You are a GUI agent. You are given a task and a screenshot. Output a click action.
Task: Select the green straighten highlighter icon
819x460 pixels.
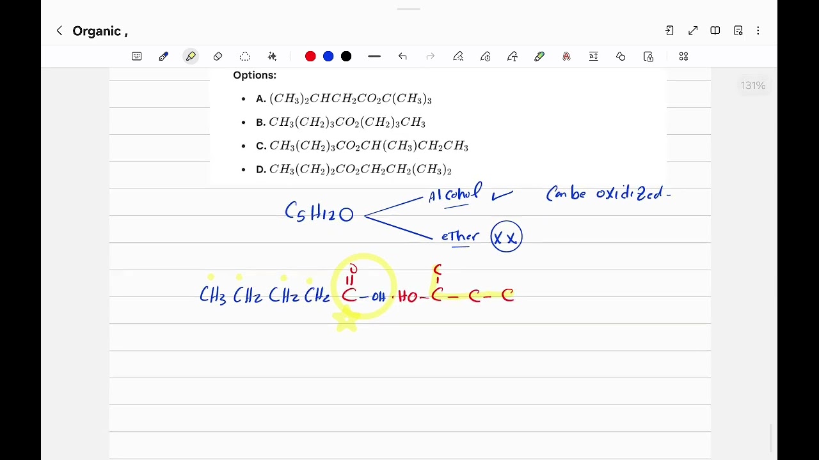click(x=539, y=56)
